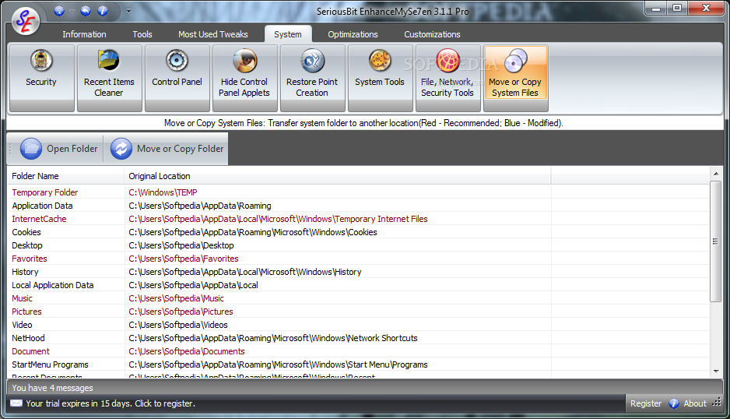730x419 pixels.
Task: Open System Tools section
Action: point(380,79)
